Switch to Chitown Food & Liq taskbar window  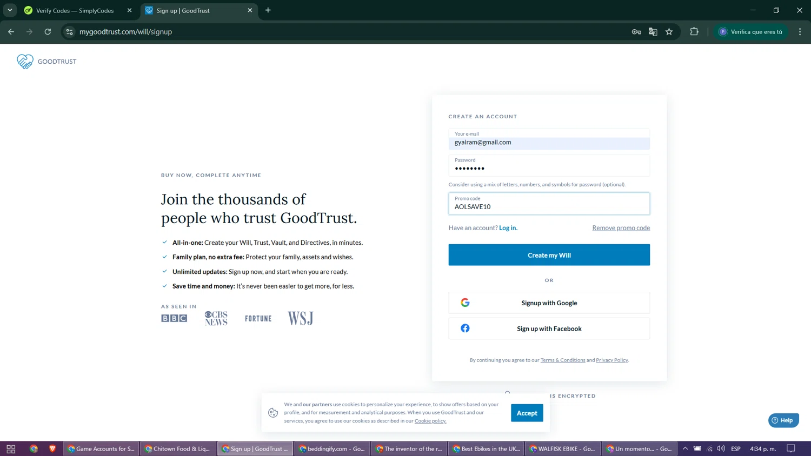(178, 448)
